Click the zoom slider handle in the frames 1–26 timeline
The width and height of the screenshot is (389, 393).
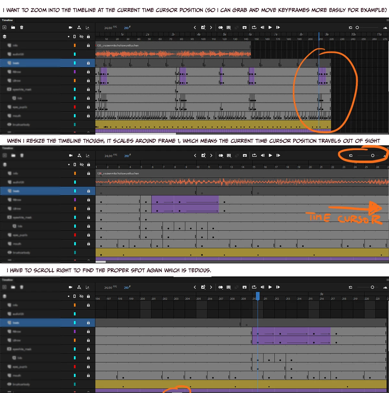coord(373,156)
